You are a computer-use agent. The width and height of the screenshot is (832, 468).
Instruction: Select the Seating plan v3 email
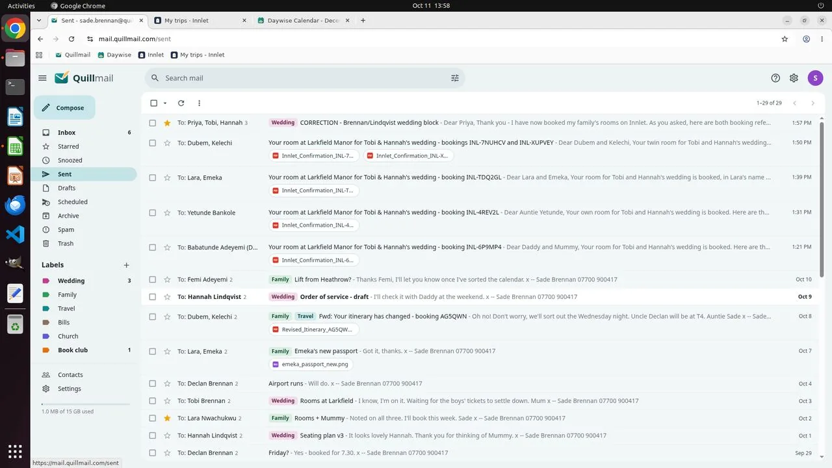tap(153, 435)
